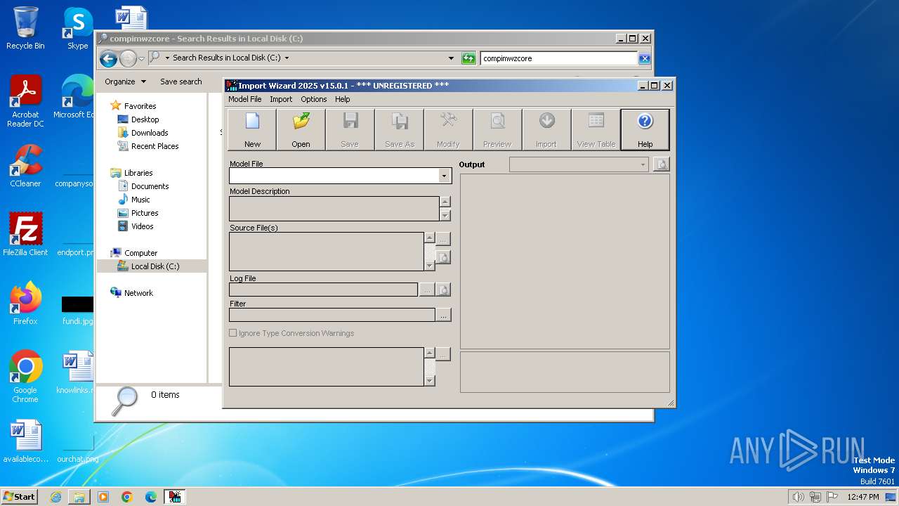The image size is (899, 506).
Task: Click the Open model toolbar icon
Action: [x=301, y=129]
